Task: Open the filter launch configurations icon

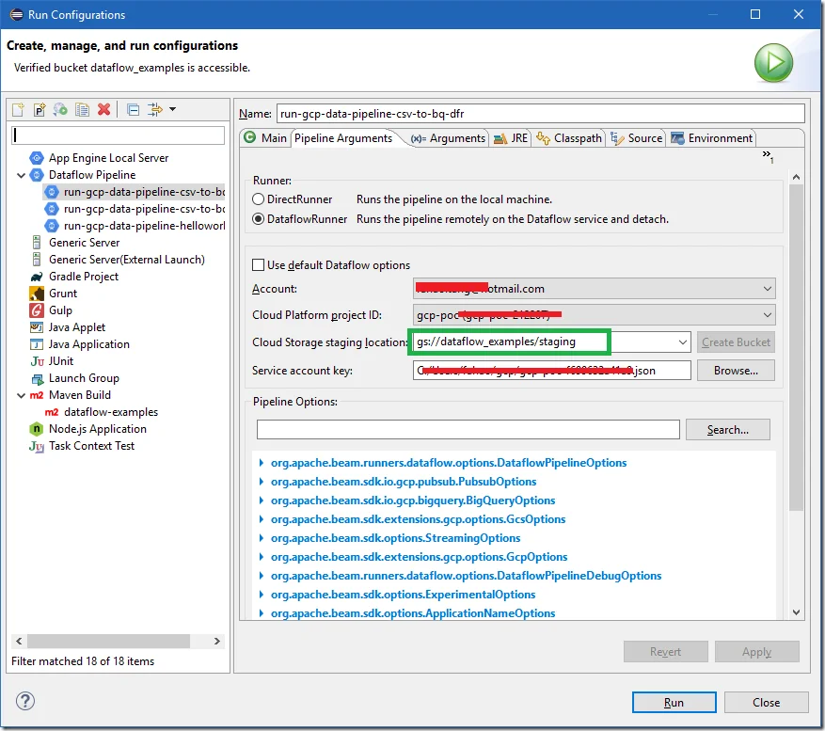Action: point(156,110)
